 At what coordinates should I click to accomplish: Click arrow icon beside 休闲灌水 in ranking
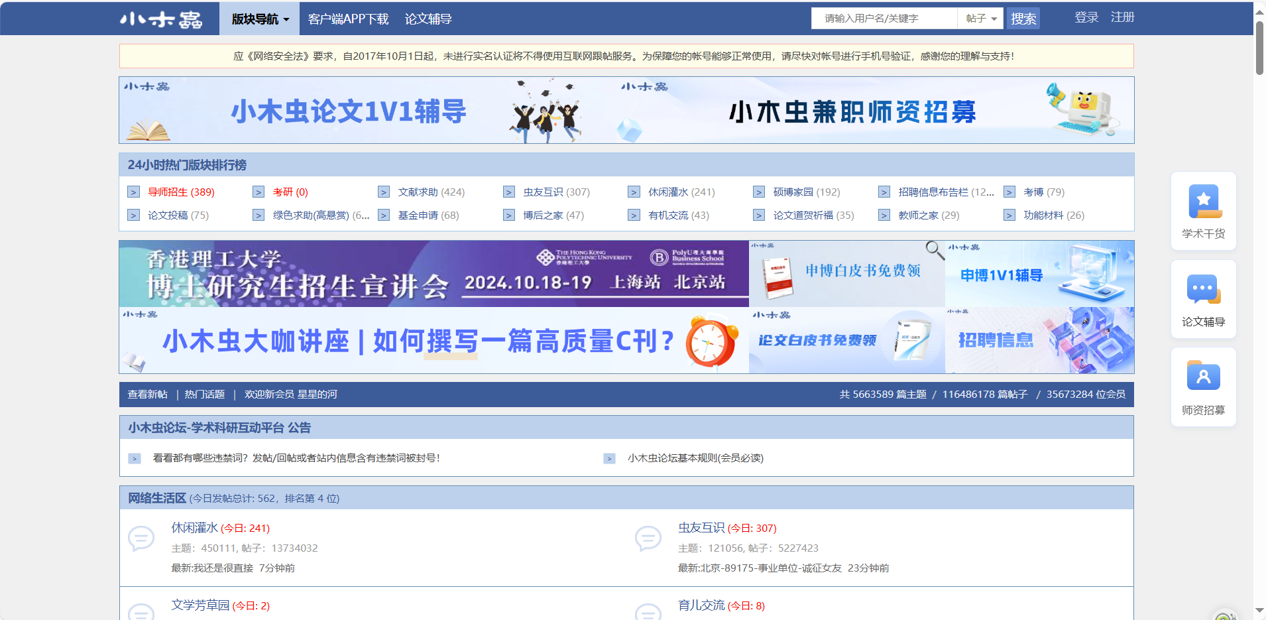point(634,192)
